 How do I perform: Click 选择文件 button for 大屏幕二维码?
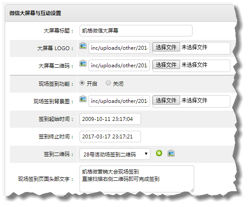pyautogui.click(x=166, y=64)
